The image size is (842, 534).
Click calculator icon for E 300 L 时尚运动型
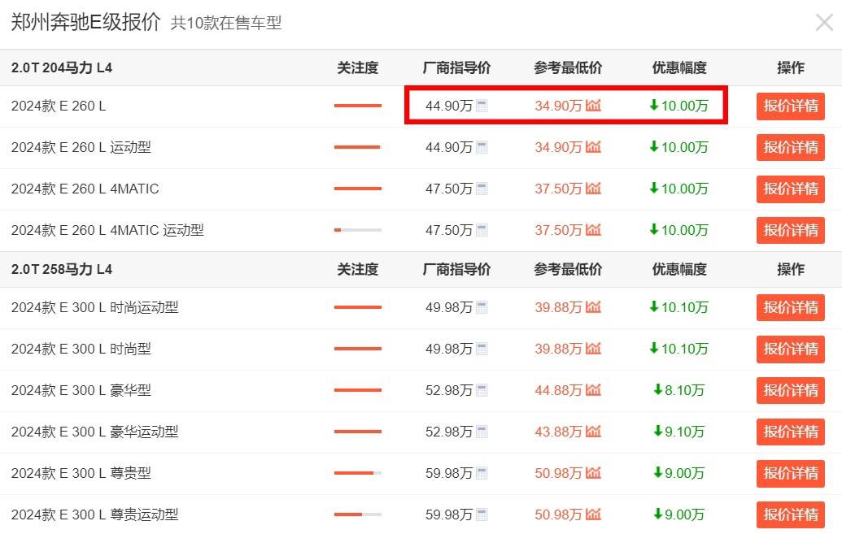(x=482, y=307)
